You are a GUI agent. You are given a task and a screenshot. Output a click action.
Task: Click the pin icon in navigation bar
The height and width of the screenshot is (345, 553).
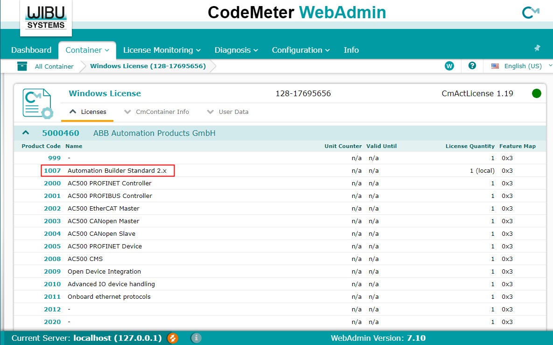pyautogui.click(x=537, y=48)
